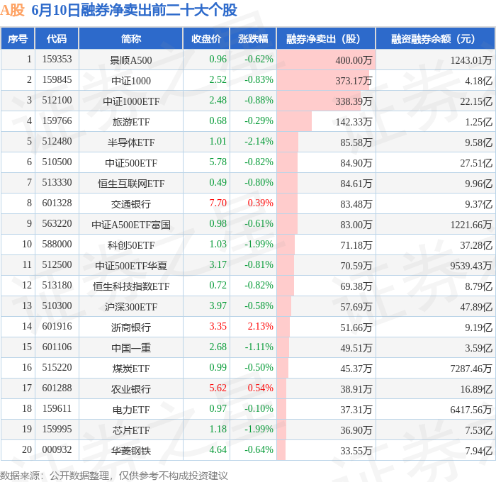Click closing price 5.78
Screen dimensions: 496x482
pos(218,162)
